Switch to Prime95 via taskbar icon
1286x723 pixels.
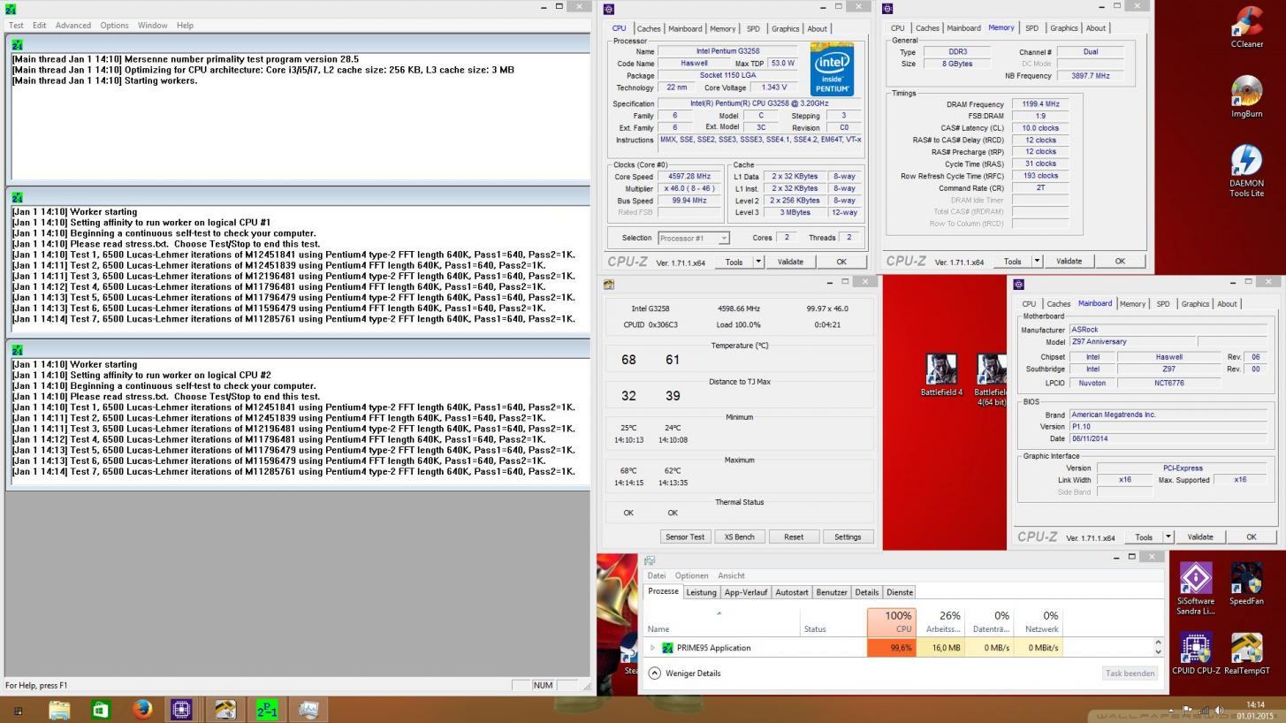(267, 710)
